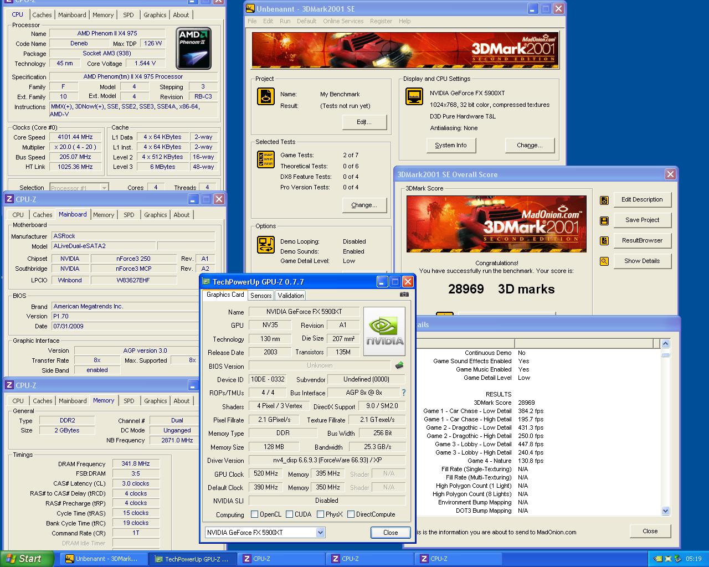Click the ResultBrowser icon
The image size is (709, 567).
pos(604,241)
